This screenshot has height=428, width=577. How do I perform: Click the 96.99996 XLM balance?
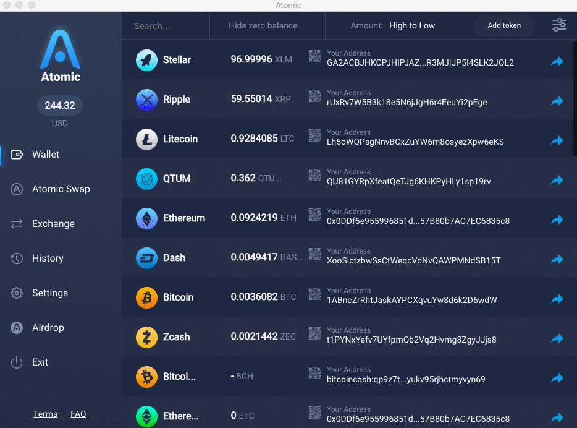coord(261,59)
